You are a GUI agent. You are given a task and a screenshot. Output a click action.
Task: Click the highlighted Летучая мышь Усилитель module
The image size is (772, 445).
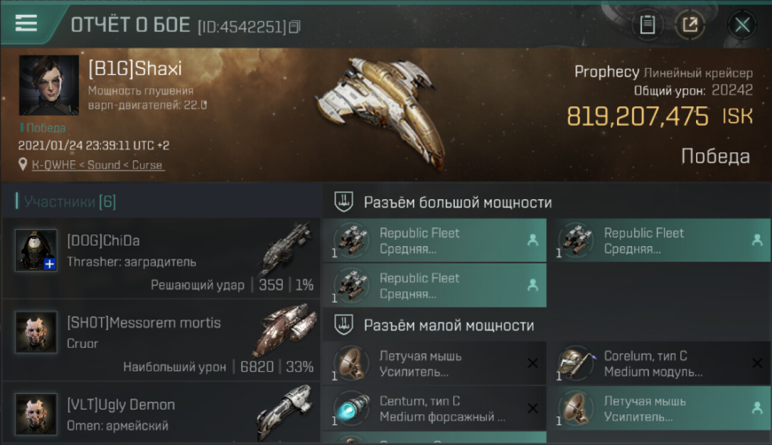pos(659,408)
